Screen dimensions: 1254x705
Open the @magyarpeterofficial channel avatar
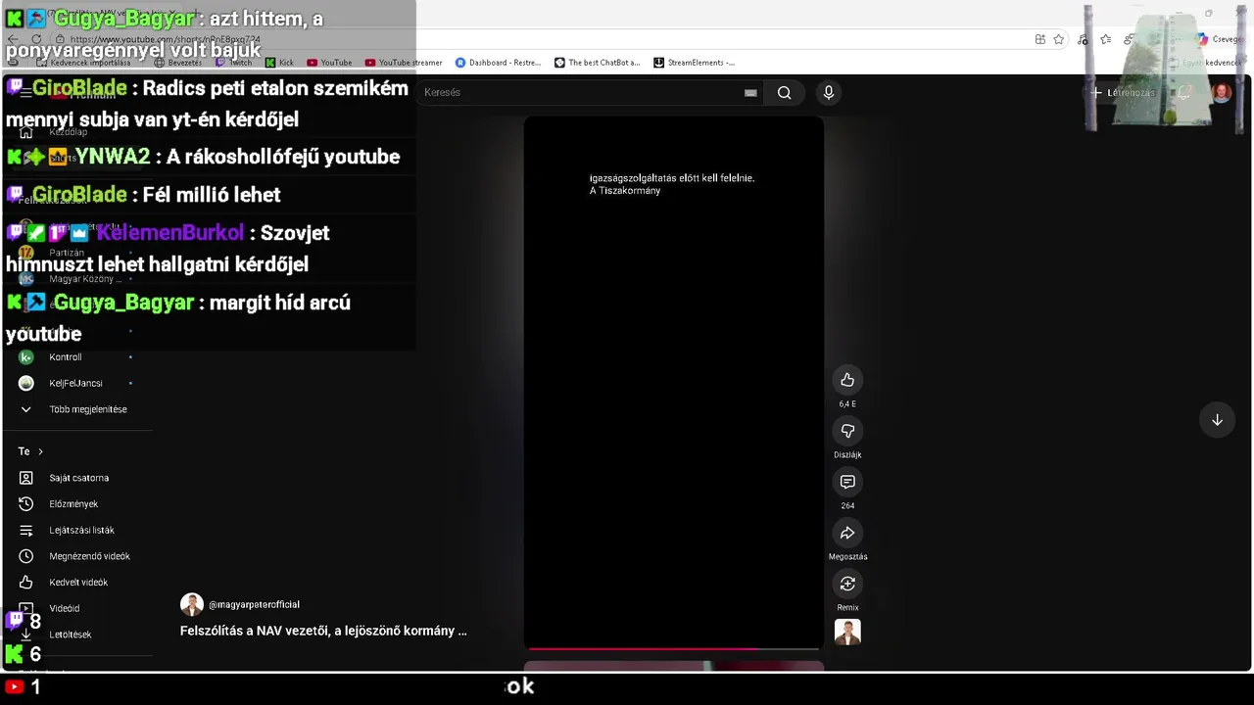191,604
